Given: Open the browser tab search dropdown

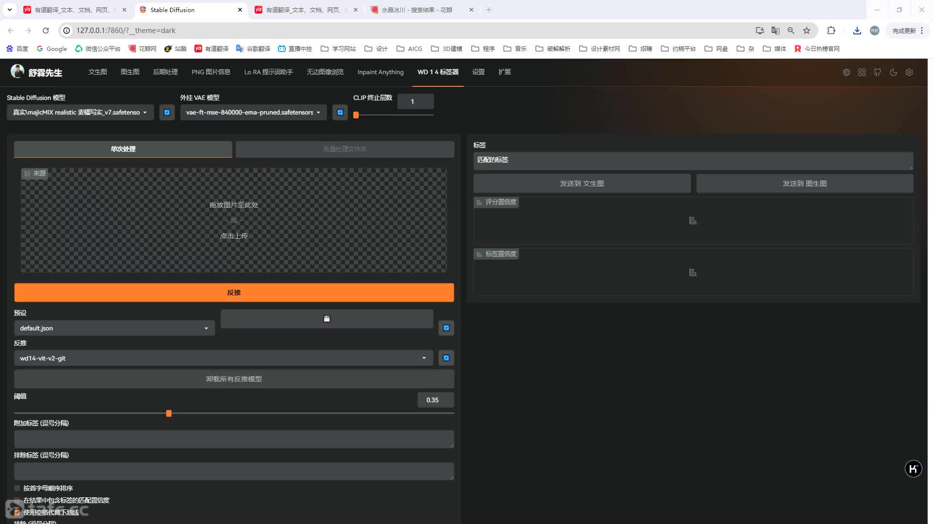Looking at the screenshot, I should [x=9, y=10].
